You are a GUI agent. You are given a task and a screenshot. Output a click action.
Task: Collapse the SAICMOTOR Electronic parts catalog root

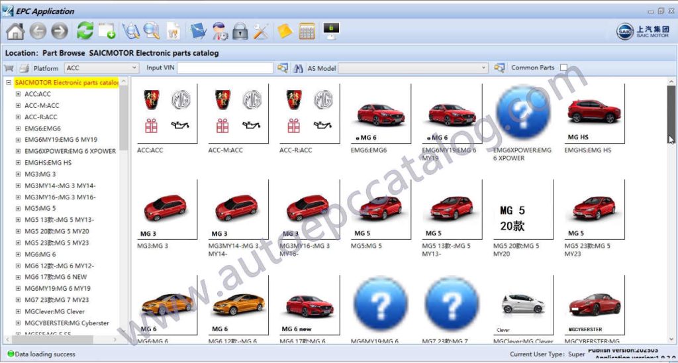tap(9, 83)
